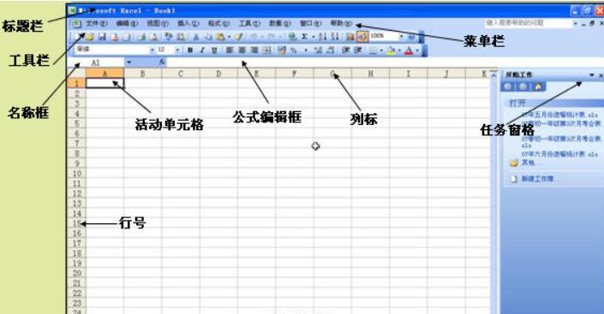Run the Spelling check icon
Image resolution: width=604 pixels, height=314 pixels.
point(168,37)
